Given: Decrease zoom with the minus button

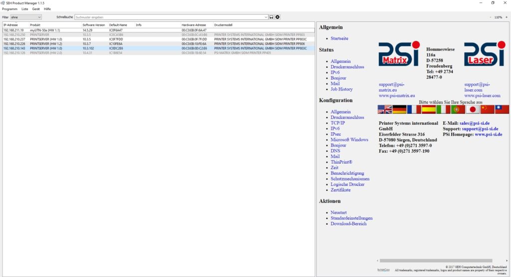Looking at the screenshot, I should pyautogui.click(x=491, y=17).
